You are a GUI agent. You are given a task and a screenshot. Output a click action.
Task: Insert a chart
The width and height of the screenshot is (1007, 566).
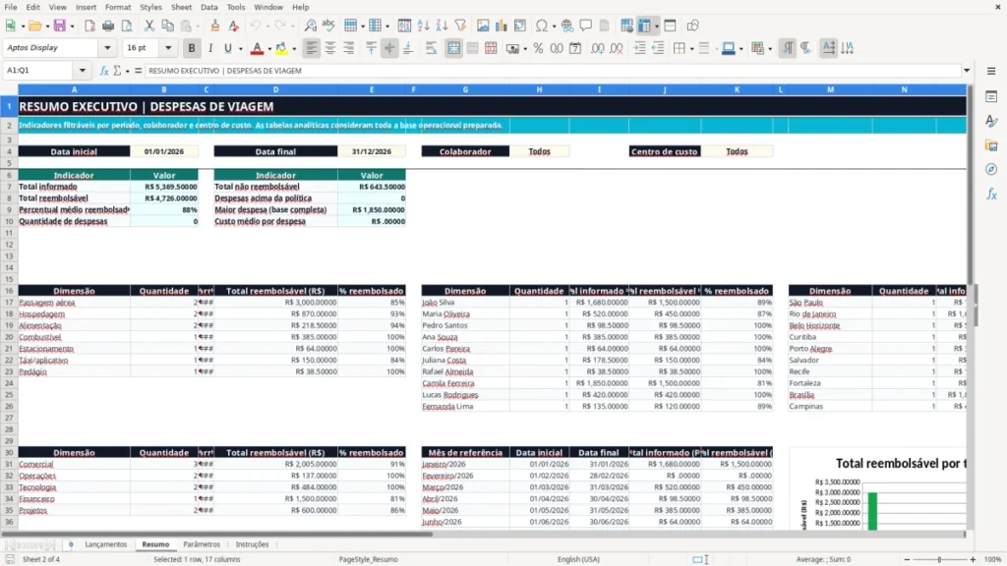click(x=502, y=26)
